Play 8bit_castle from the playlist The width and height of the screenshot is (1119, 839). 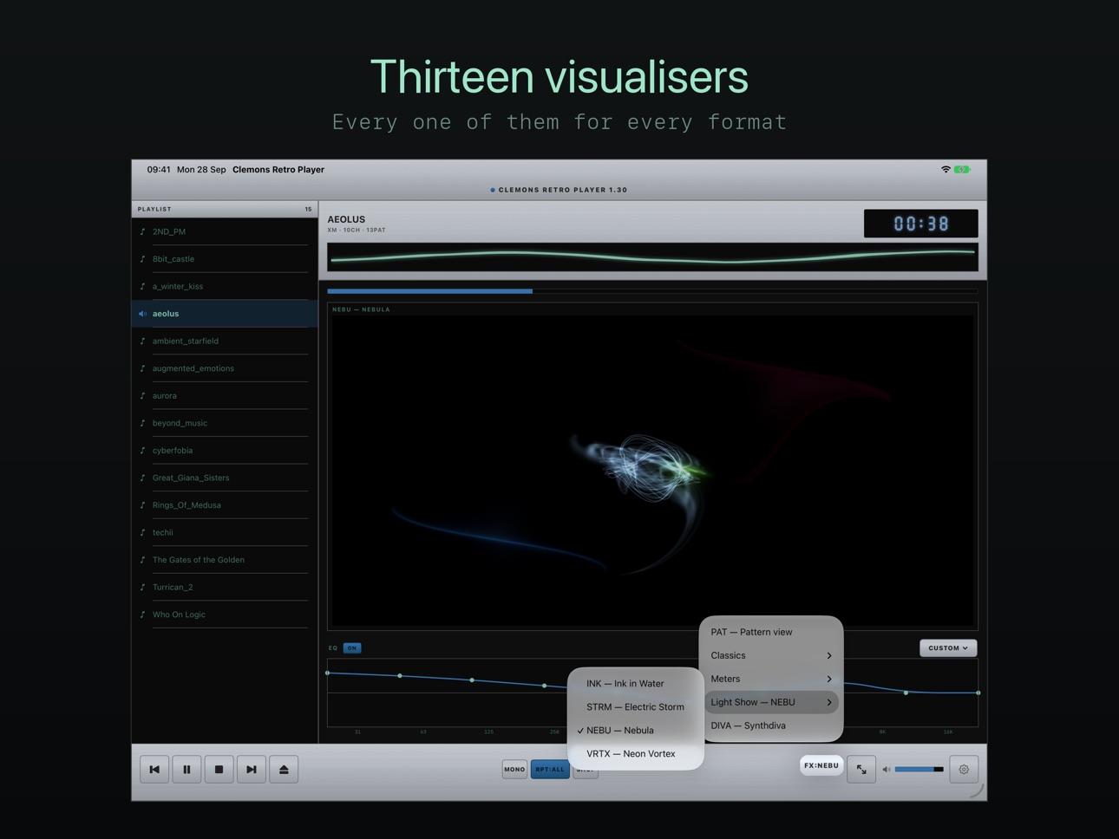(x=225, y=259)
